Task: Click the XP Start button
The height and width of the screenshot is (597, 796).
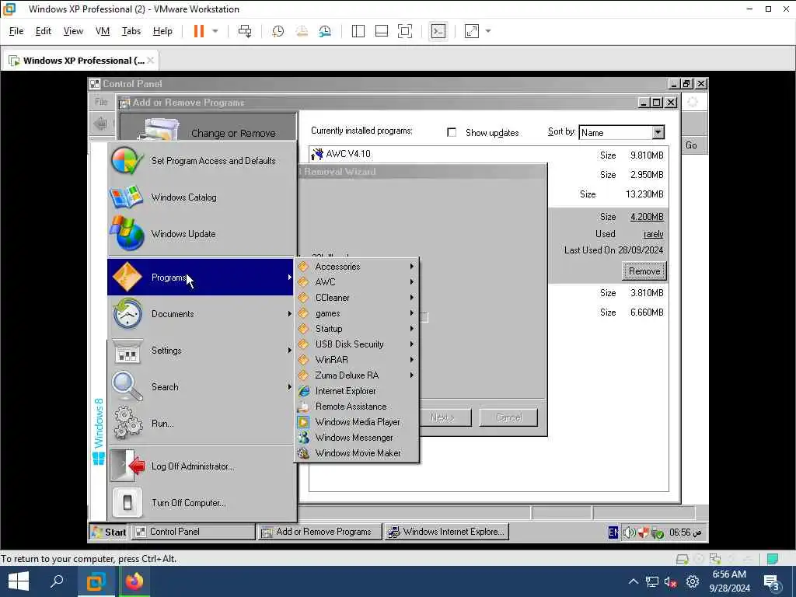Action: coord(109,532)
